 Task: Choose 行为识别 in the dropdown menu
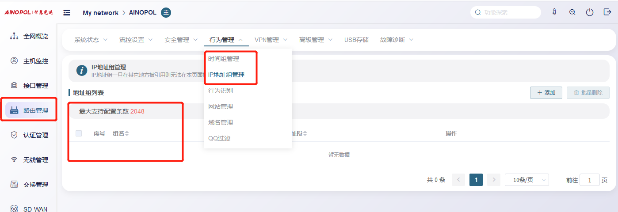coord(221,91)
